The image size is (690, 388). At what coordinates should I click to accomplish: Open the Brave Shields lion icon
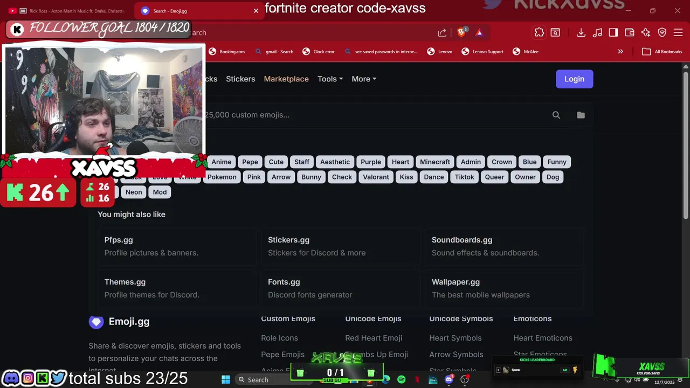tap(461, 32)
